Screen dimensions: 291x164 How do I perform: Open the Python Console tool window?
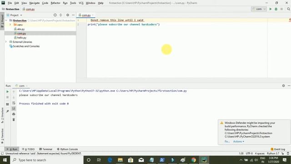pos(67,149)
